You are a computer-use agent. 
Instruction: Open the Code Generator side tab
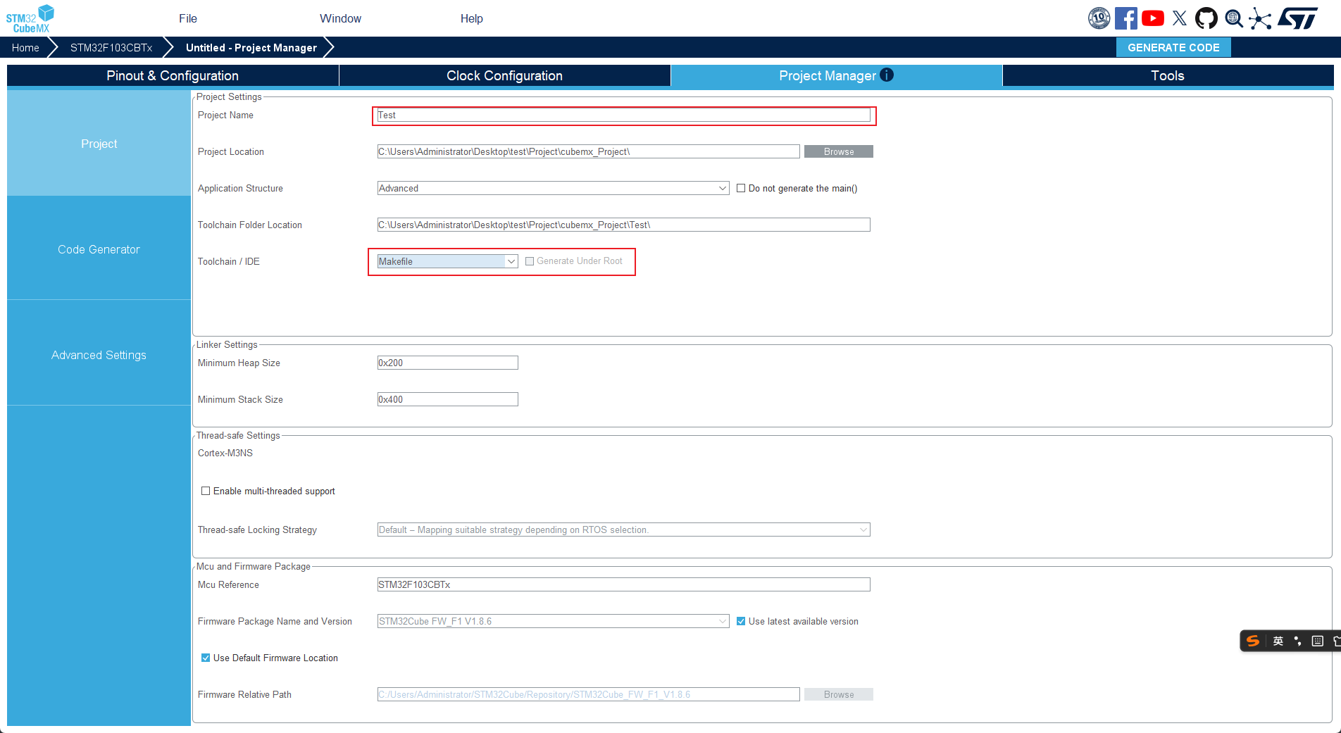[99, 249]
